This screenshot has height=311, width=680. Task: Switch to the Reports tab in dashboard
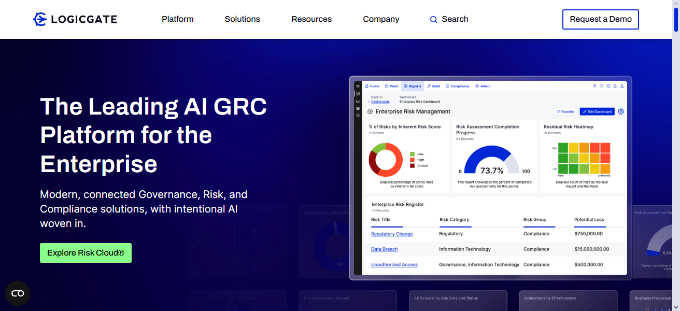pyautogui.click(x=413, y=86)
